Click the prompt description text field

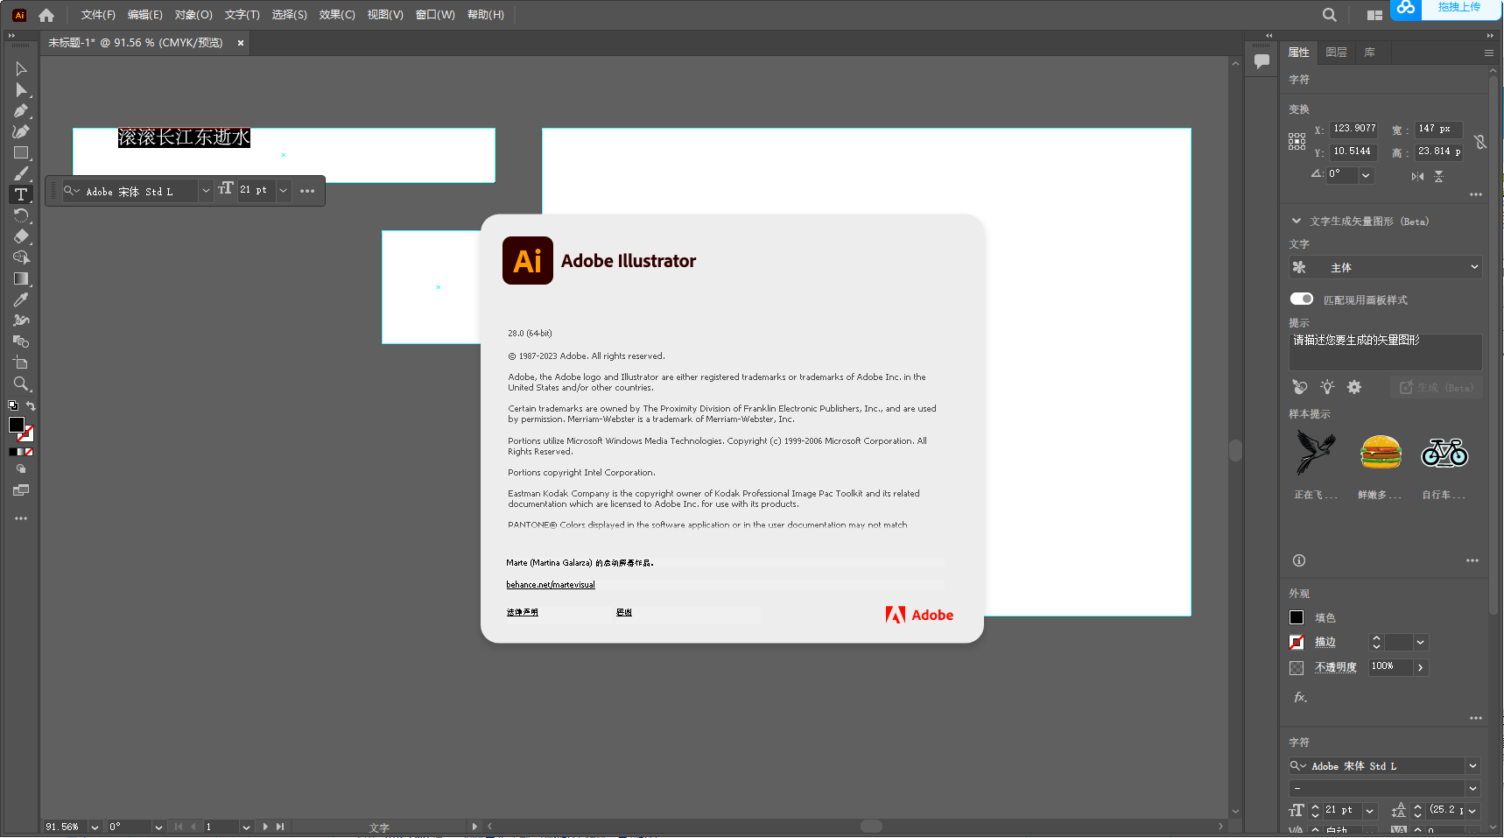click(1385, 351)
